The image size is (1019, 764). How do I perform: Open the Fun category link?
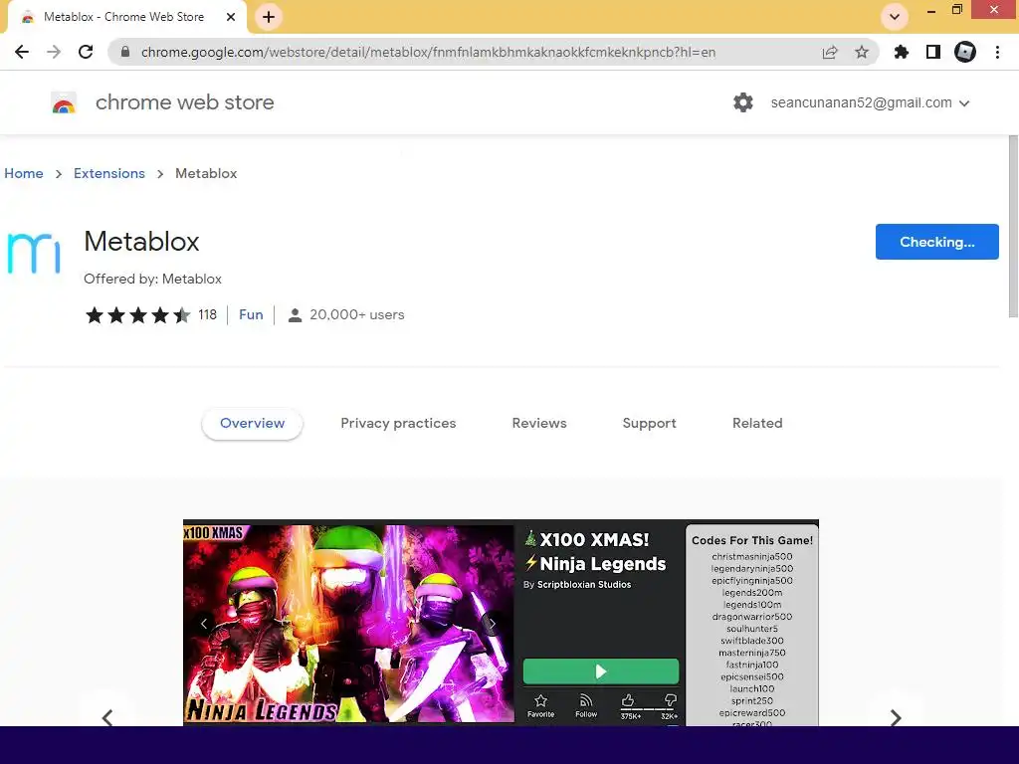pyautogui.click(x=251, y=314)
